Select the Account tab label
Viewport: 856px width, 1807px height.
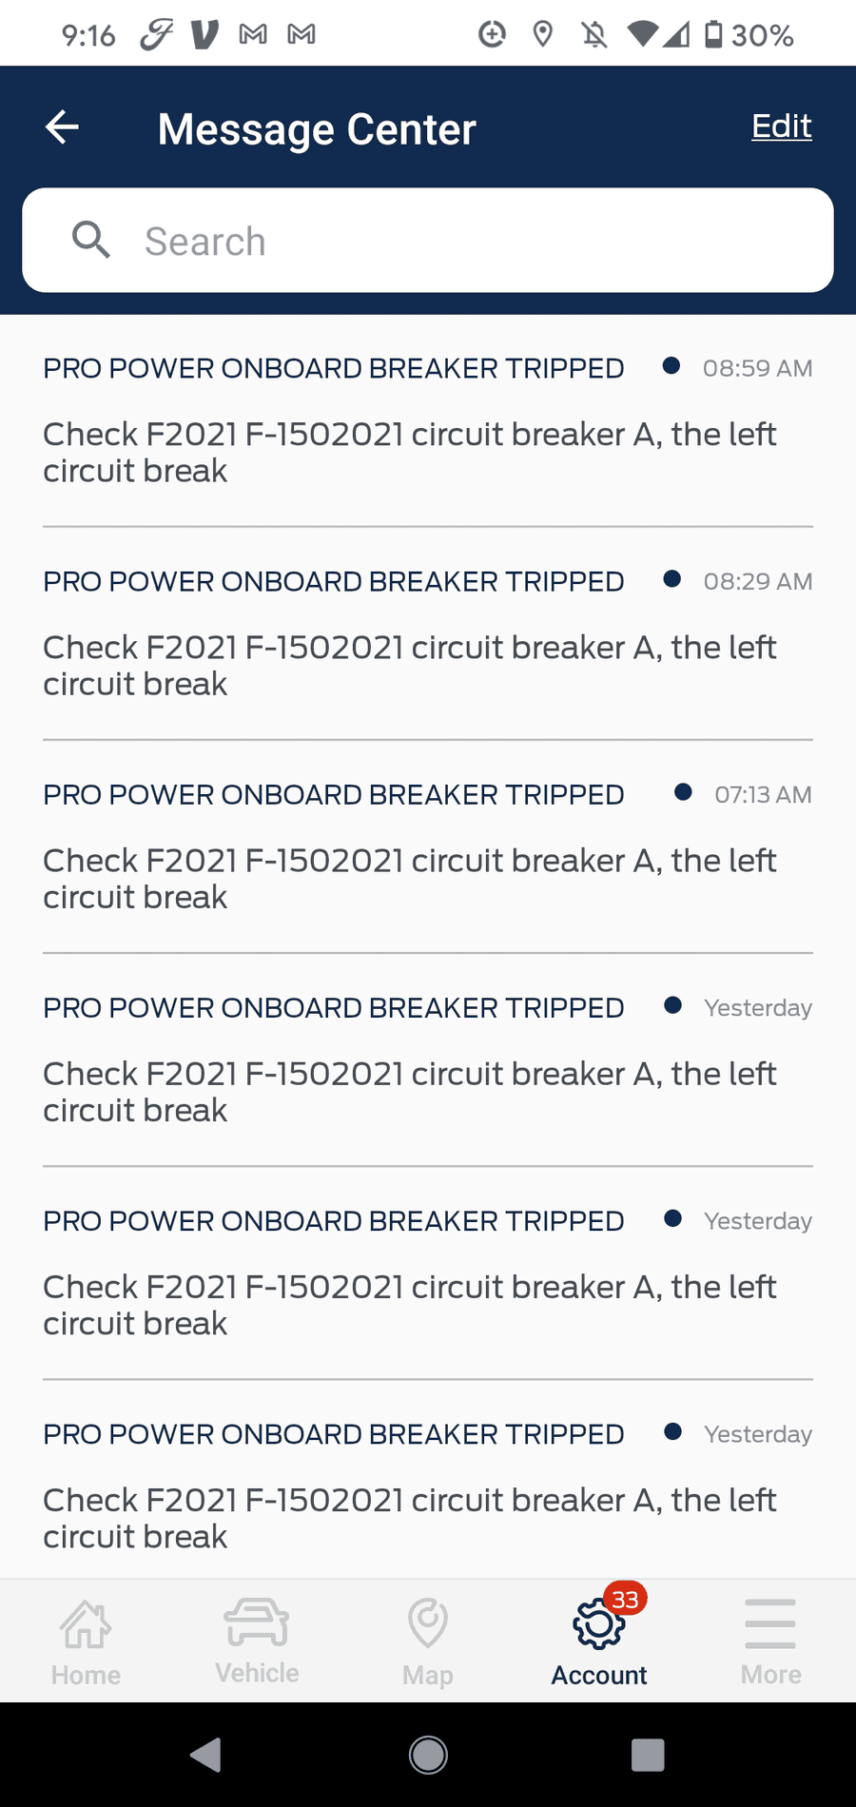[599, 1675]
